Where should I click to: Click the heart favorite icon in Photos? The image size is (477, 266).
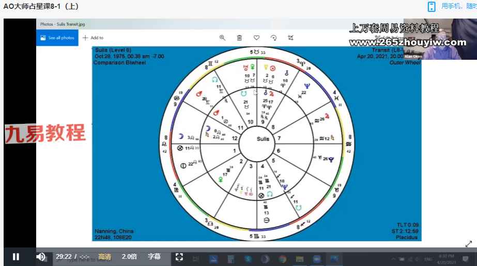pos(256,38)
